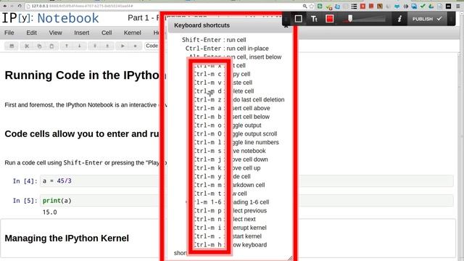Click the IP[y]: Notebook logo
This screenshot has height=261, width=464.
(50, 18)
